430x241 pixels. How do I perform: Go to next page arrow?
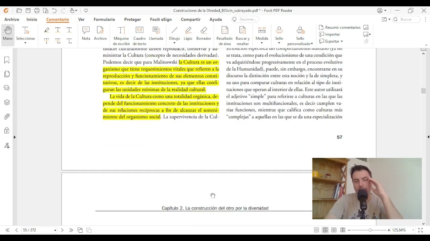coord(62,230)
